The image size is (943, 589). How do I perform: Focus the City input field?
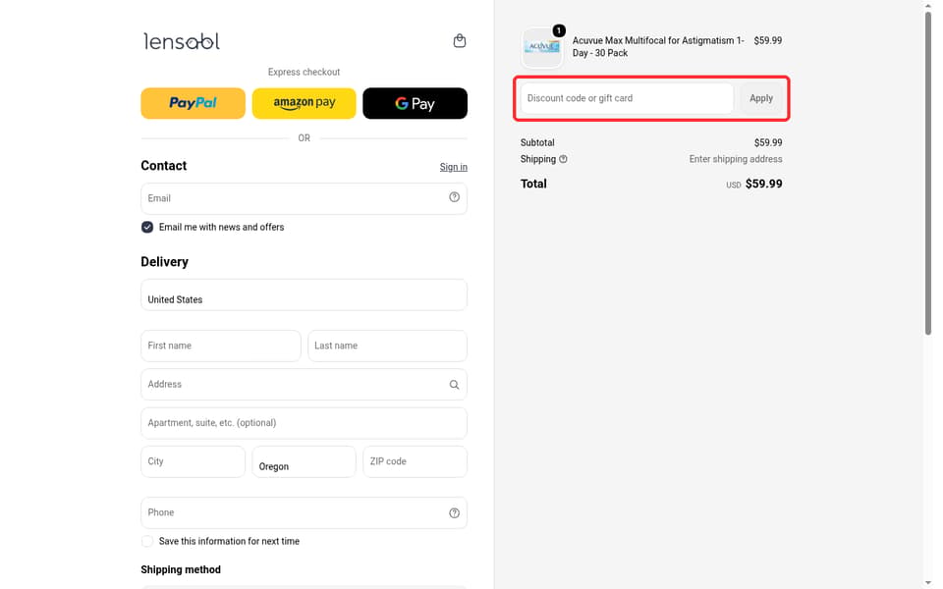(x=194, y=461)
